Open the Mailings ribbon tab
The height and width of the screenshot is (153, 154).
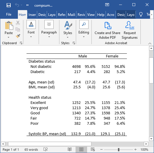tap(72, 15)
